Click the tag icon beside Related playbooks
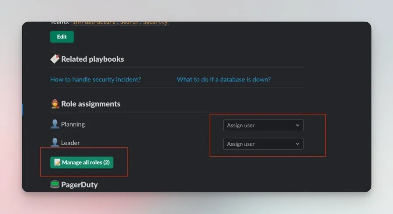Screen dimensions: 393x214 (55, 59)
